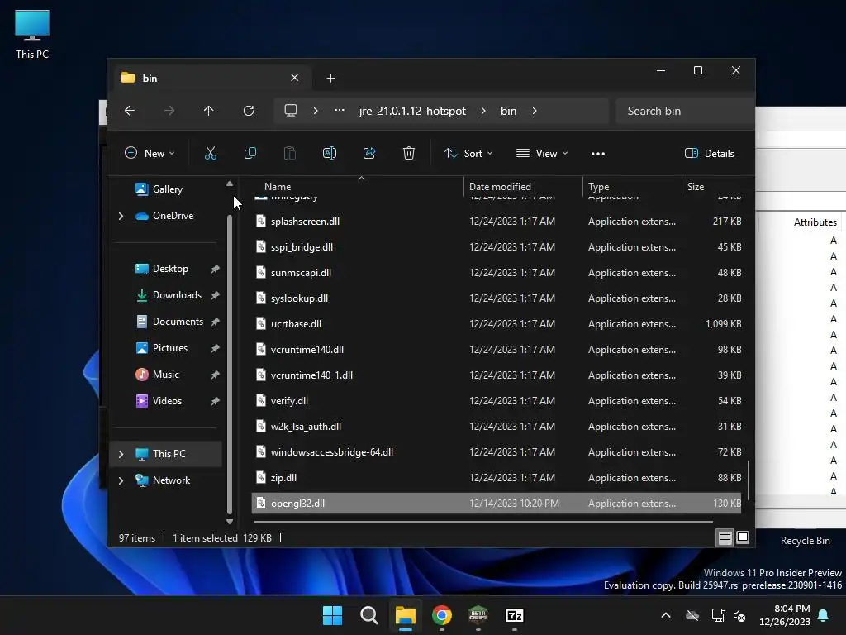Select ucrtbase.dll file
The height and width of the screenshot is (635, 846).
[497, 324]
